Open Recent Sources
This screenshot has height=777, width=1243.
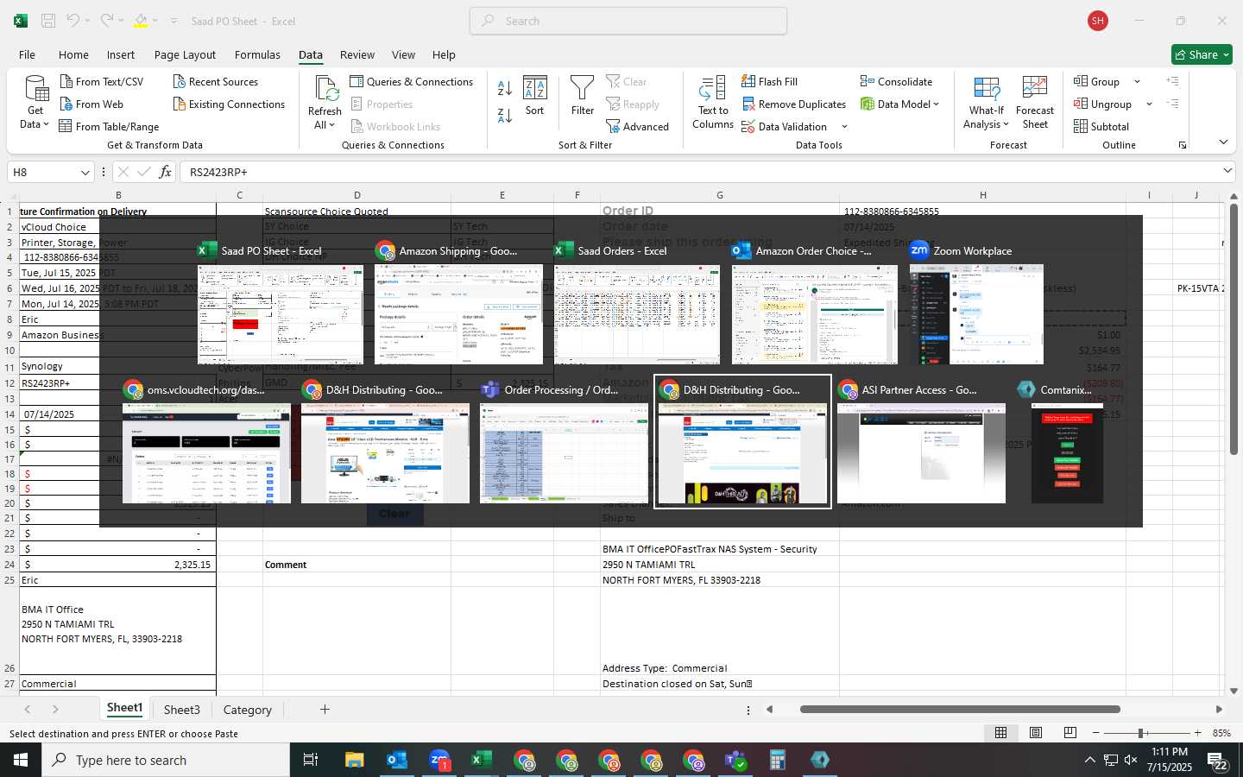pyautogui.click(x=215, y=81)
